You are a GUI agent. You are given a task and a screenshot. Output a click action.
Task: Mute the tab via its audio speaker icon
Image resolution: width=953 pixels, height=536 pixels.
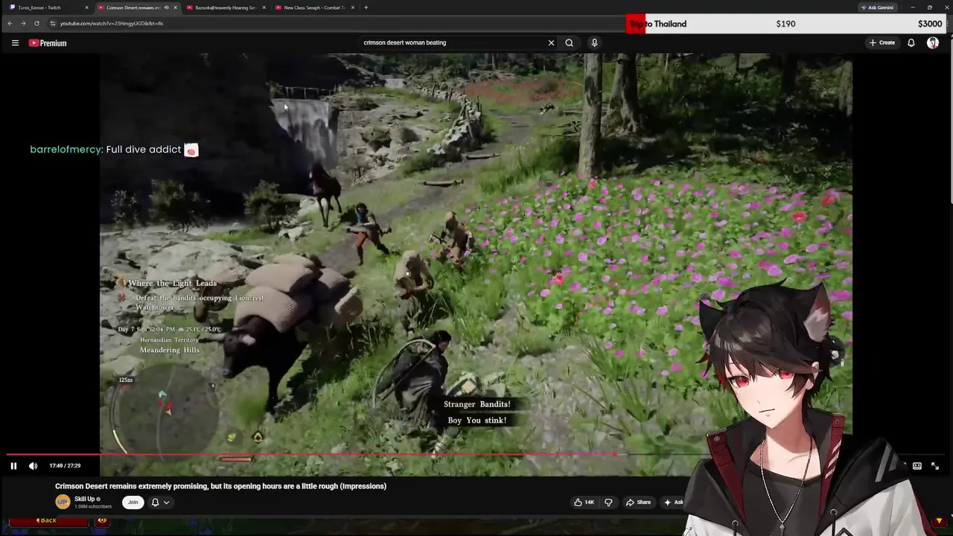point(166,7)
